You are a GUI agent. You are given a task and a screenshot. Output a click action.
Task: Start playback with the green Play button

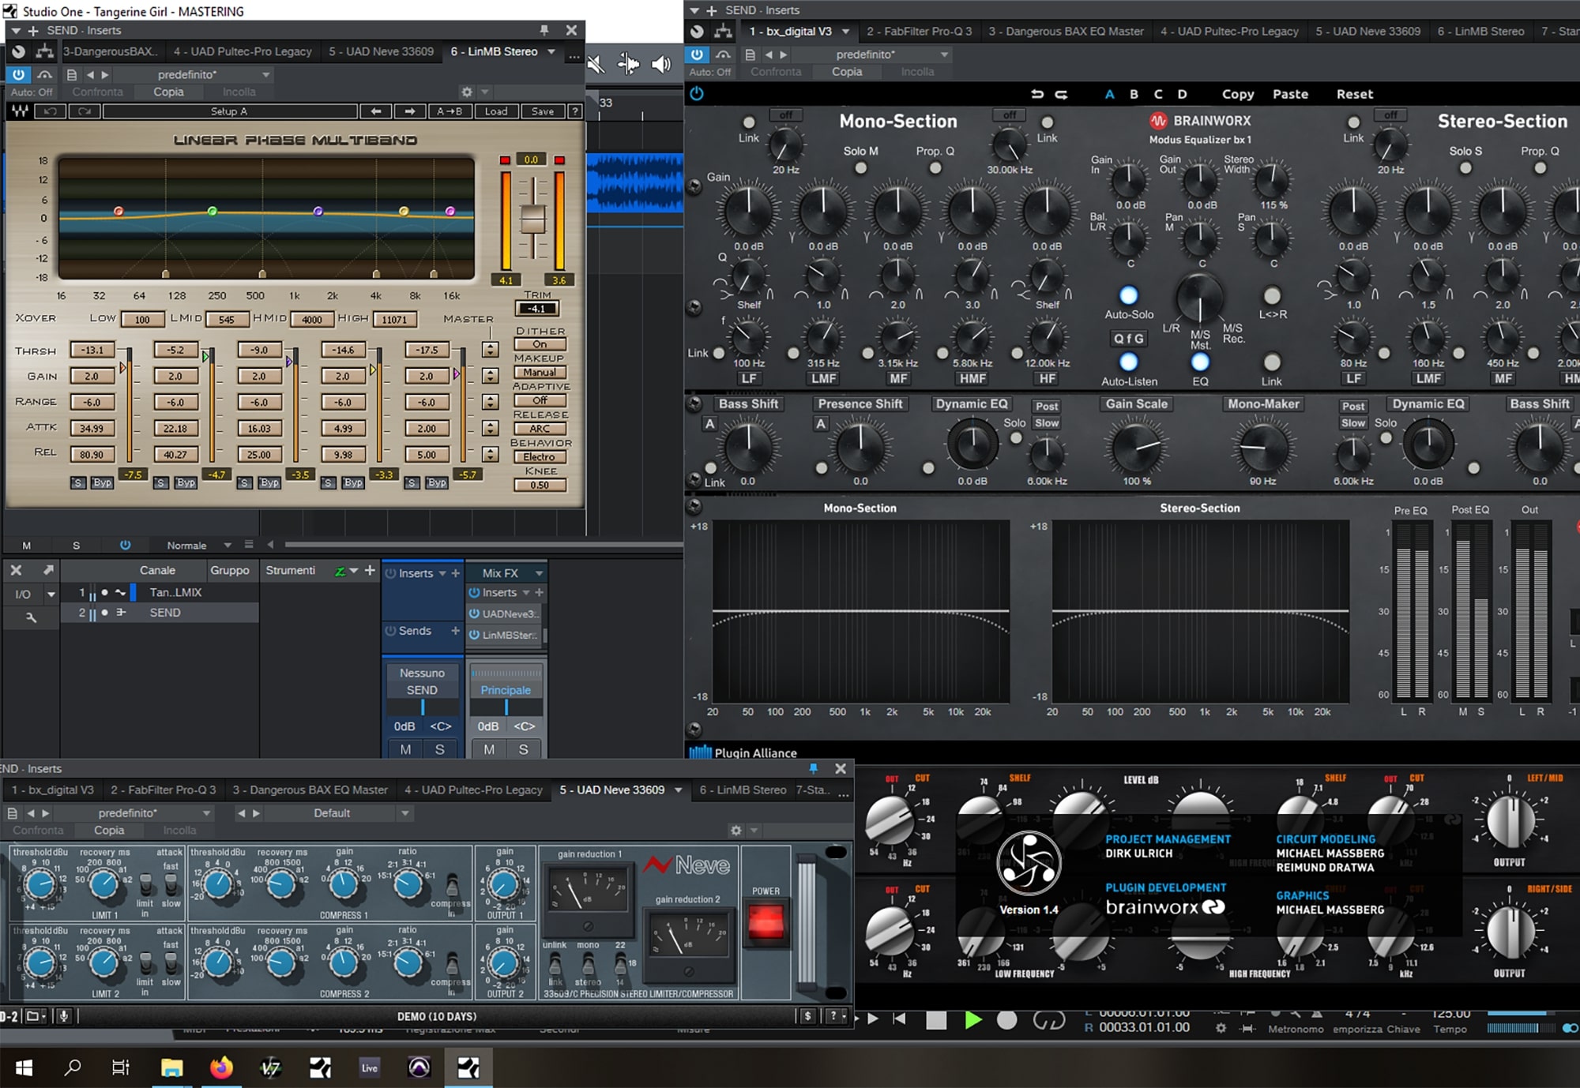(x=973, y=1020)
